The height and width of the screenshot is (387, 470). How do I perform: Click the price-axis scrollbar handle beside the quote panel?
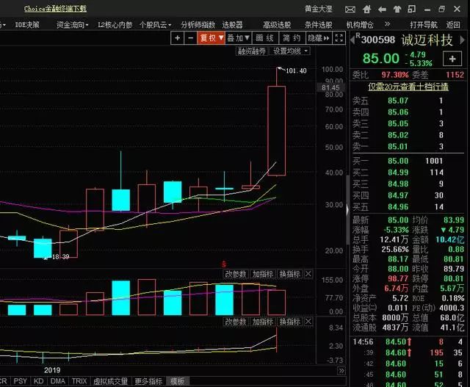pyautogui.click(x=347, y=209)
